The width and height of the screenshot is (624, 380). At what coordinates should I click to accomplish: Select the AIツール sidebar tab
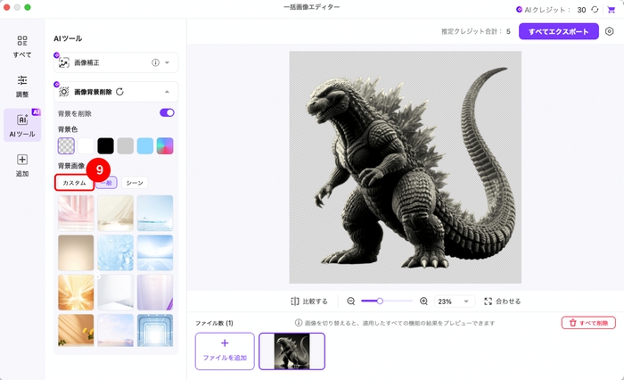click(22, 125)
